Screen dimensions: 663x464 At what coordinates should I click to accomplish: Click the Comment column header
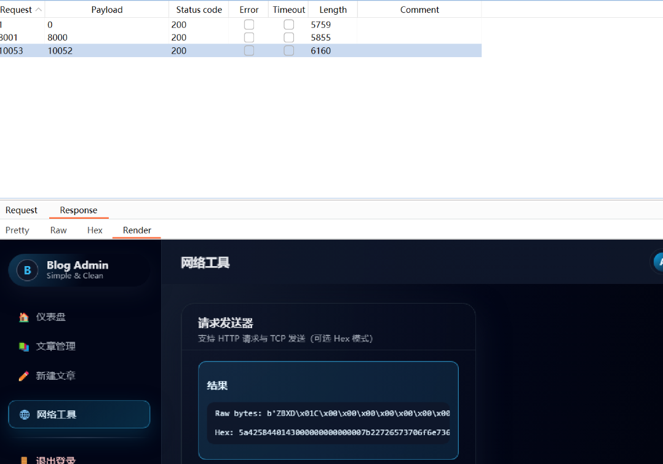pos(419,10)
